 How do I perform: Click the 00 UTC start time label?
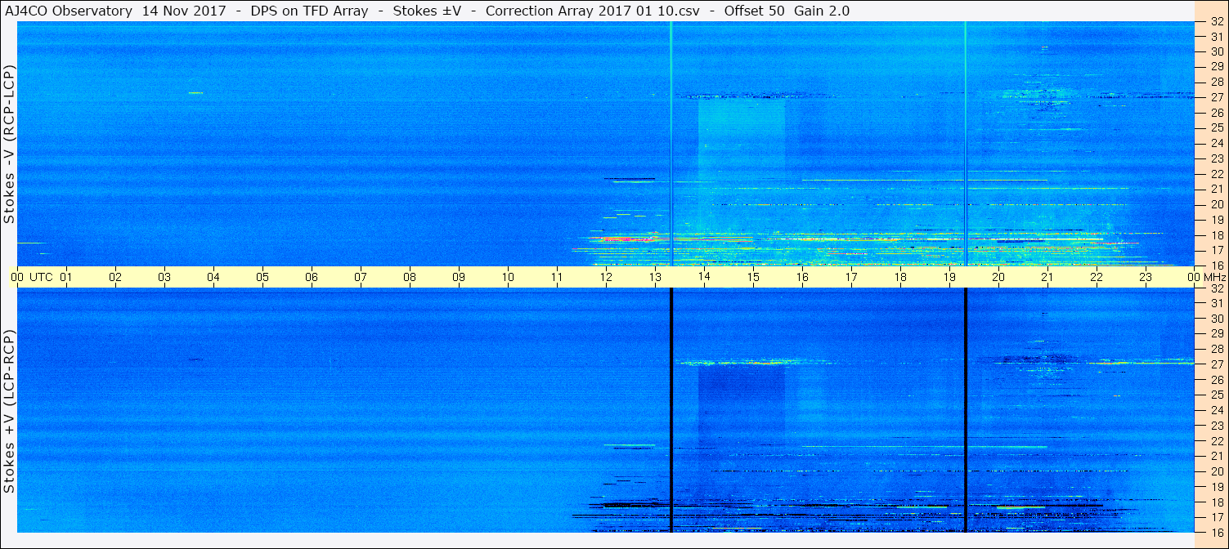(x=32, y=277)
